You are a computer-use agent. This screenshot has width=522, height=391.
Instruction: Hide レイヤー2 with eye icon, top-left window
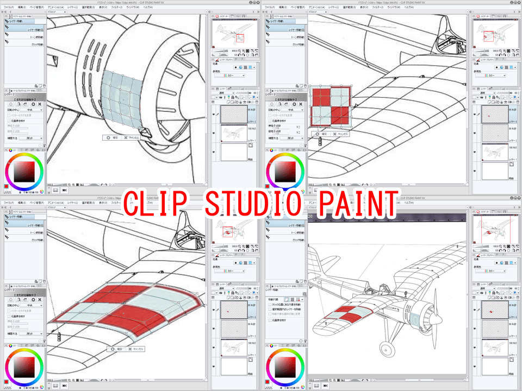pyautogui.click(x=213, y=114)
